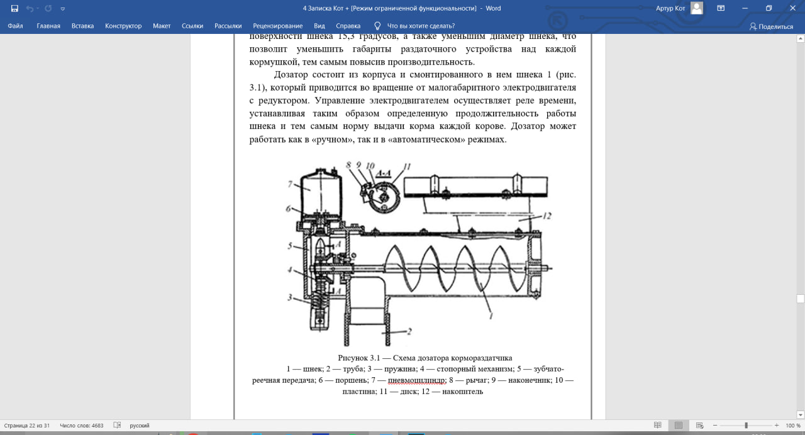Screen dimensions: 805x435
Task: Switch to Web Layout view icon
Action: pyautogui.click(x=699, y=426)
